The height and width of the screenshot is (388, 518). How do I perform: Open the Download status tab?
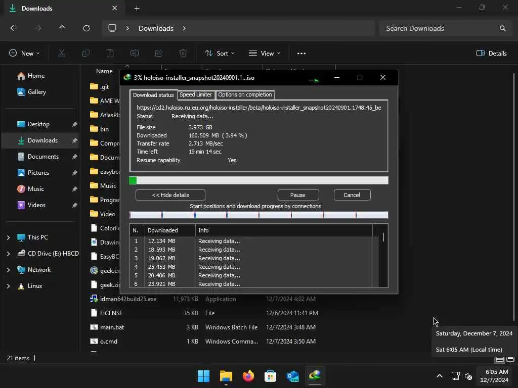click(153, 94)
